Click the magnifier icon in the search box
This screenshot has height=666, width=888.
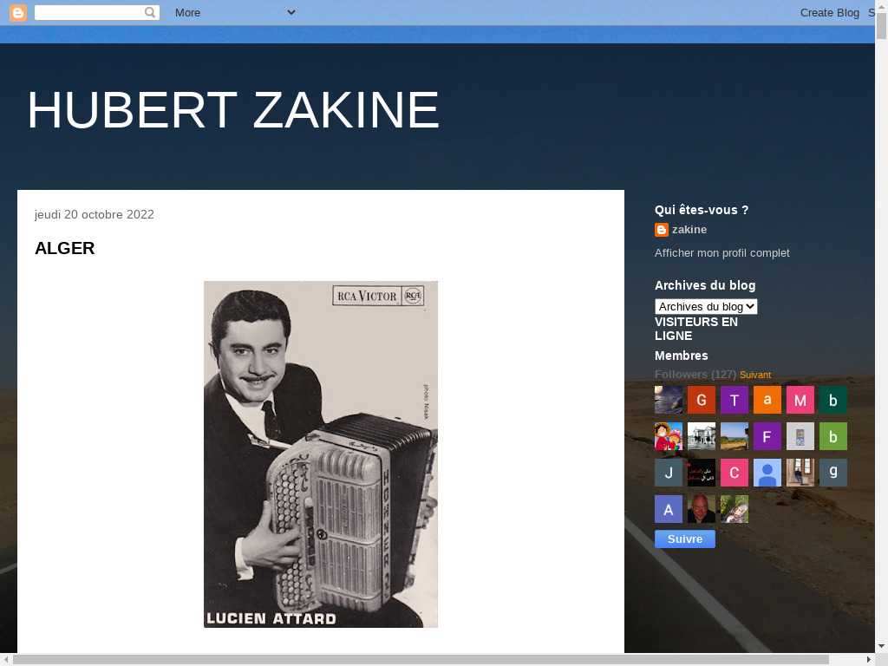149,12
